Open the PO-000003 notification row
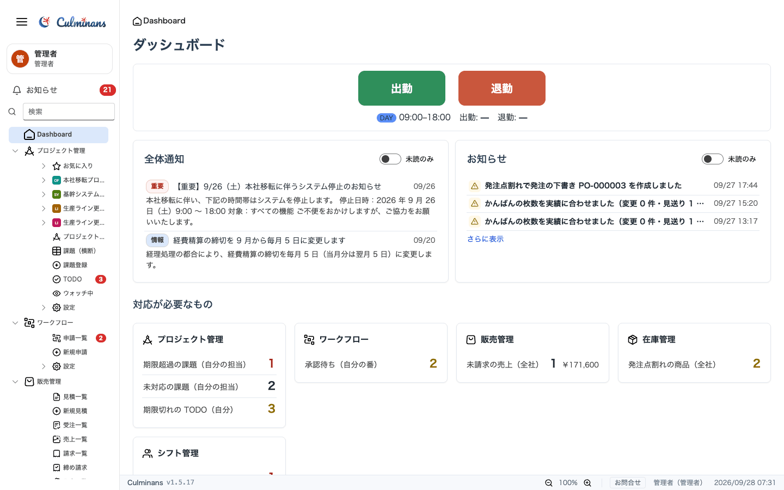This screenshot has height=490, width=784. coord(613,186)
